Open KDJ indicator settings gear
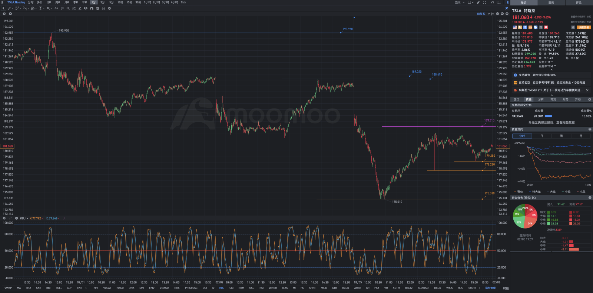This screenshot has height=293, width=593. point(4,218)
